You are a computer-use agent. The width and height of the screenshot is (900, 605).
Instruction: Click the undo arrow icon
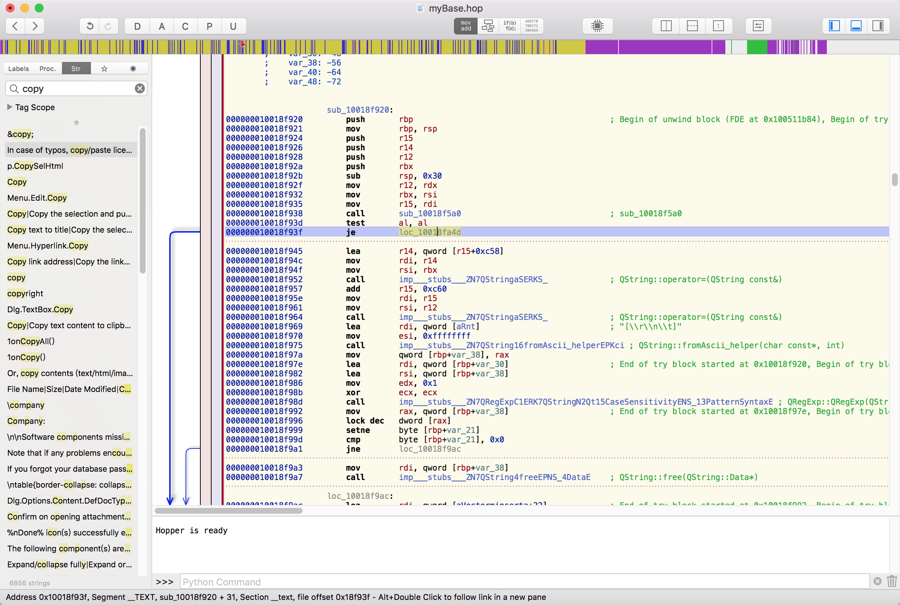coord(89,26)
